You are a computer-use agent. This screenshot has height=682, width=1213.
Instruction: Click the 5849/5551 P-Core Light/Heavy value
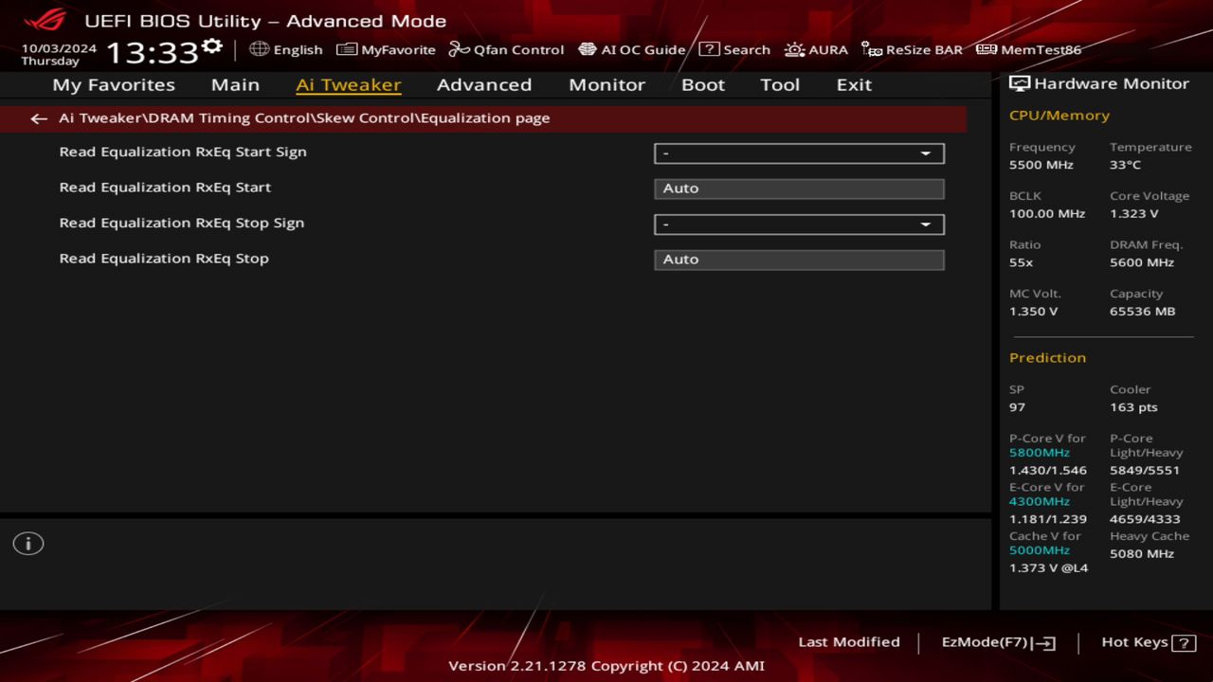(1146, 471)
